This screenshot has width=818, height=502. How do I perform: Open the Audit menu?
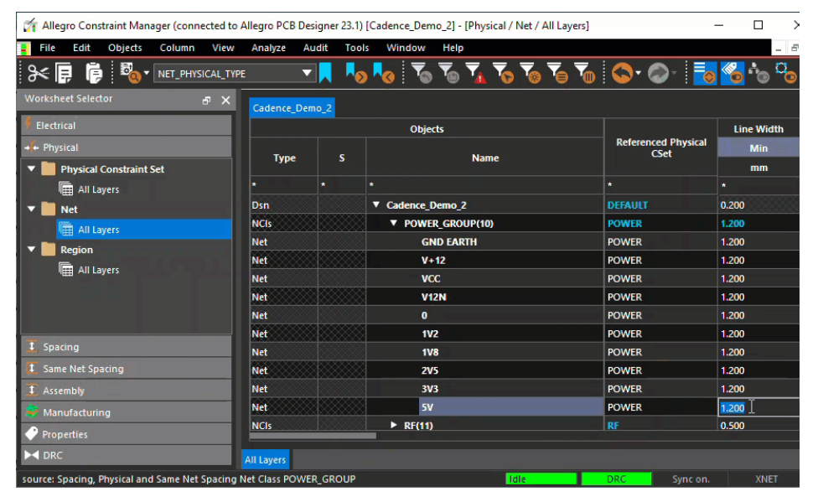tap(316, 48)
